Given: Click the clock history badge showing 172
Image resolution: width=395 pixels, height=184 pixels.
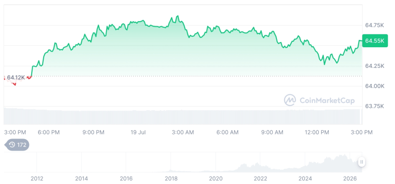Looking at the screenshot, I should click(17, 145).
